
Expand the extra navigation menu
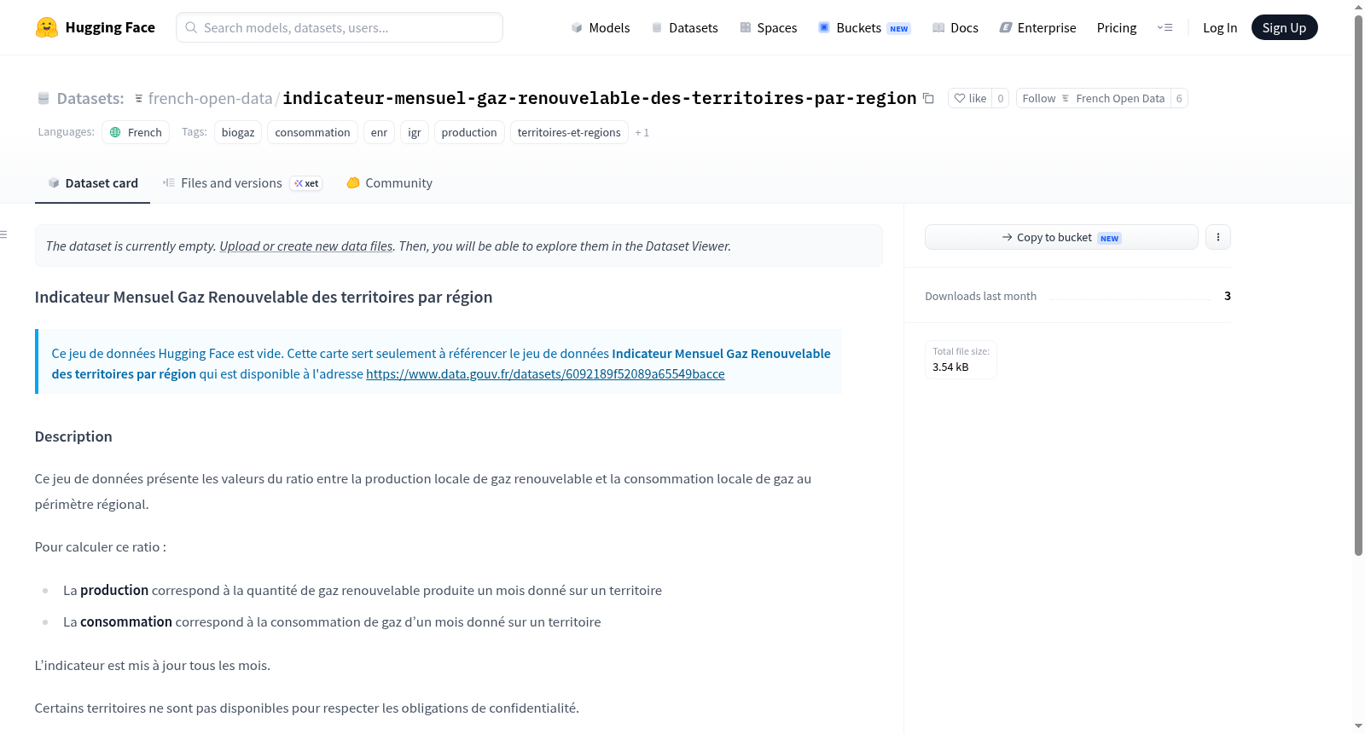pos(1165,27)
